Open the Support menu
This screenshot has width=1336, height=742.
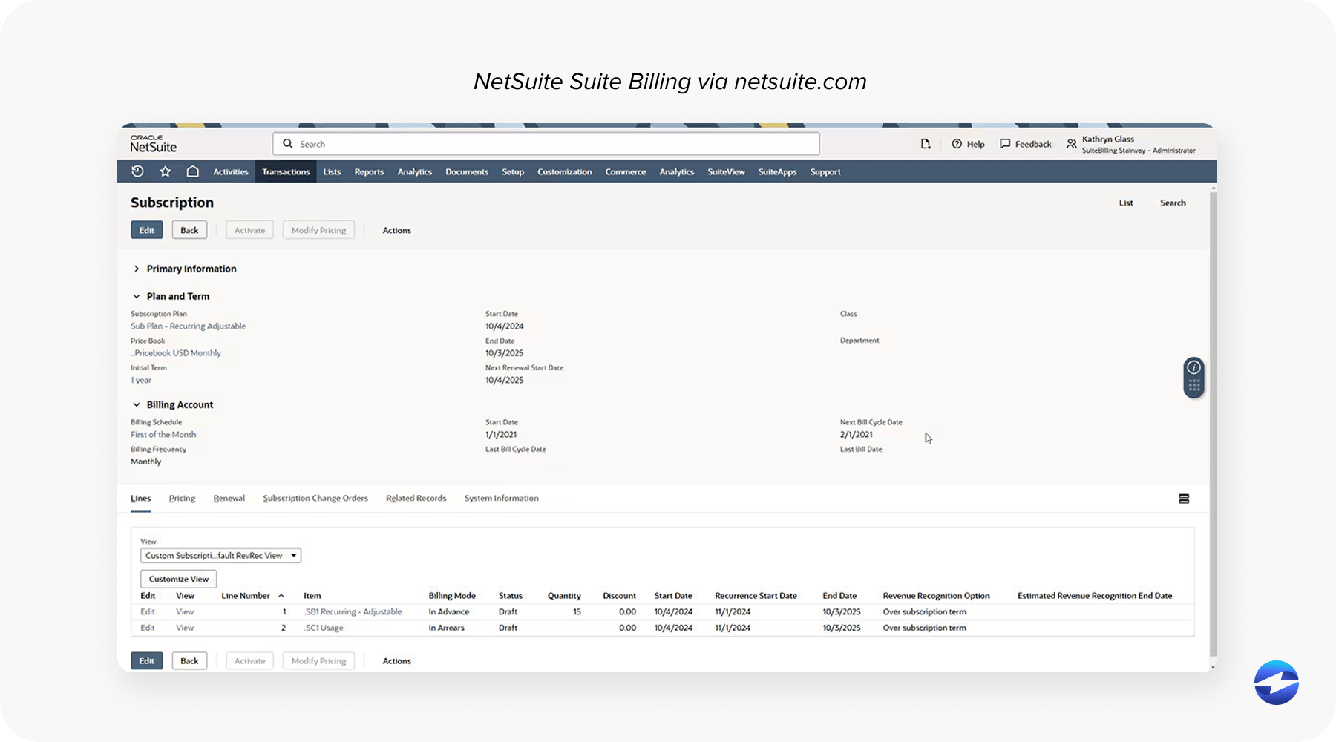coord(825,171)
